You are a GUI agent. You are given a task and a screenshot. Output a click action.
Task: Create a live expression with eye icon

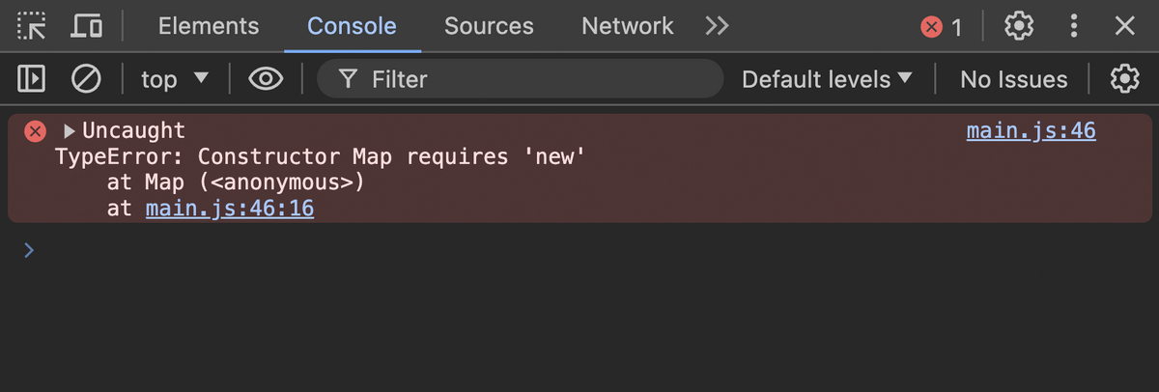[x=266, y=79]
